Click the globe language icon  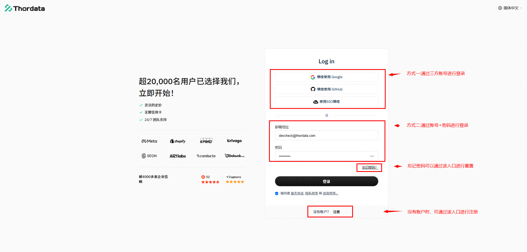pos(500,8)
